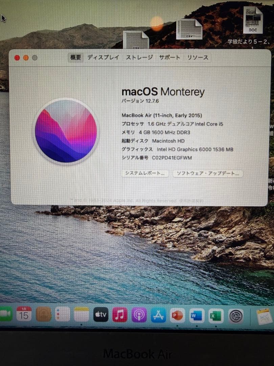
Task: View the リソース tab
Action: [196, 58]
